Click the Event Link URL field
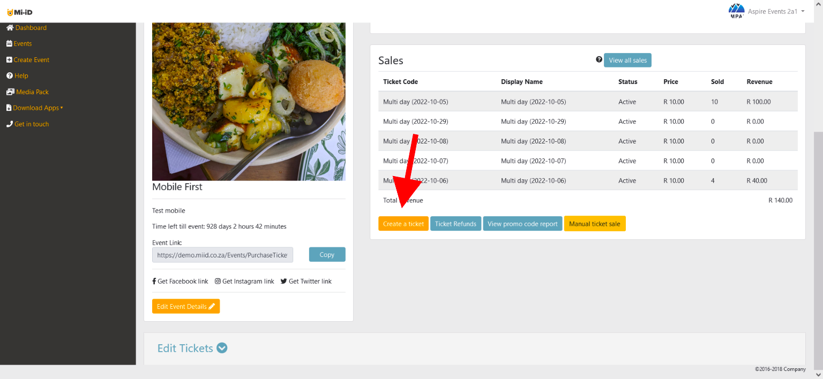The height and width of the screenshot is (379, 823). [x=222, y=255]
